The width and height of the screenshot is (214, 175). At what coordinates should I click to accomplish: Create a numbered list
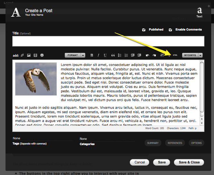126,55
